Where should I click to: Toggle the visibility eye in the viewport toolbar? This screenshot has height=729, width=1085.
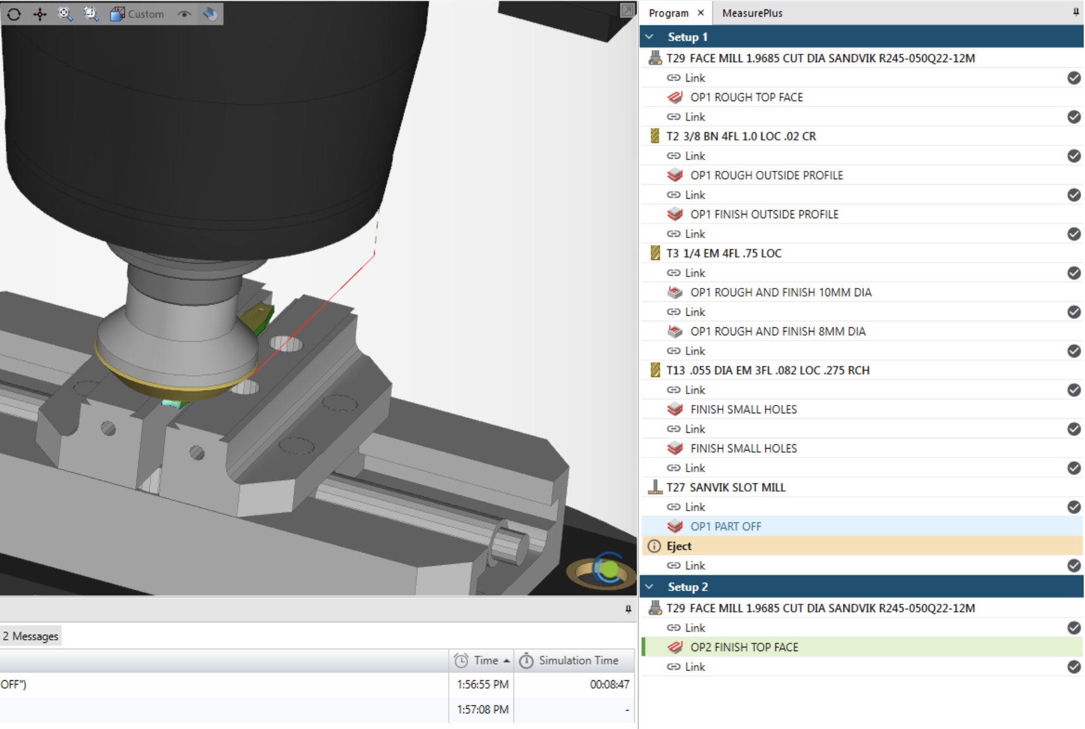[184, 13]
